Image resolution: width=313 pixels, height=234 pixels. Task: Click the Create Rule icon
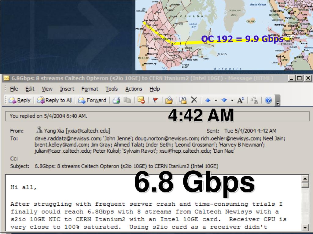click(x=183, y=100)
